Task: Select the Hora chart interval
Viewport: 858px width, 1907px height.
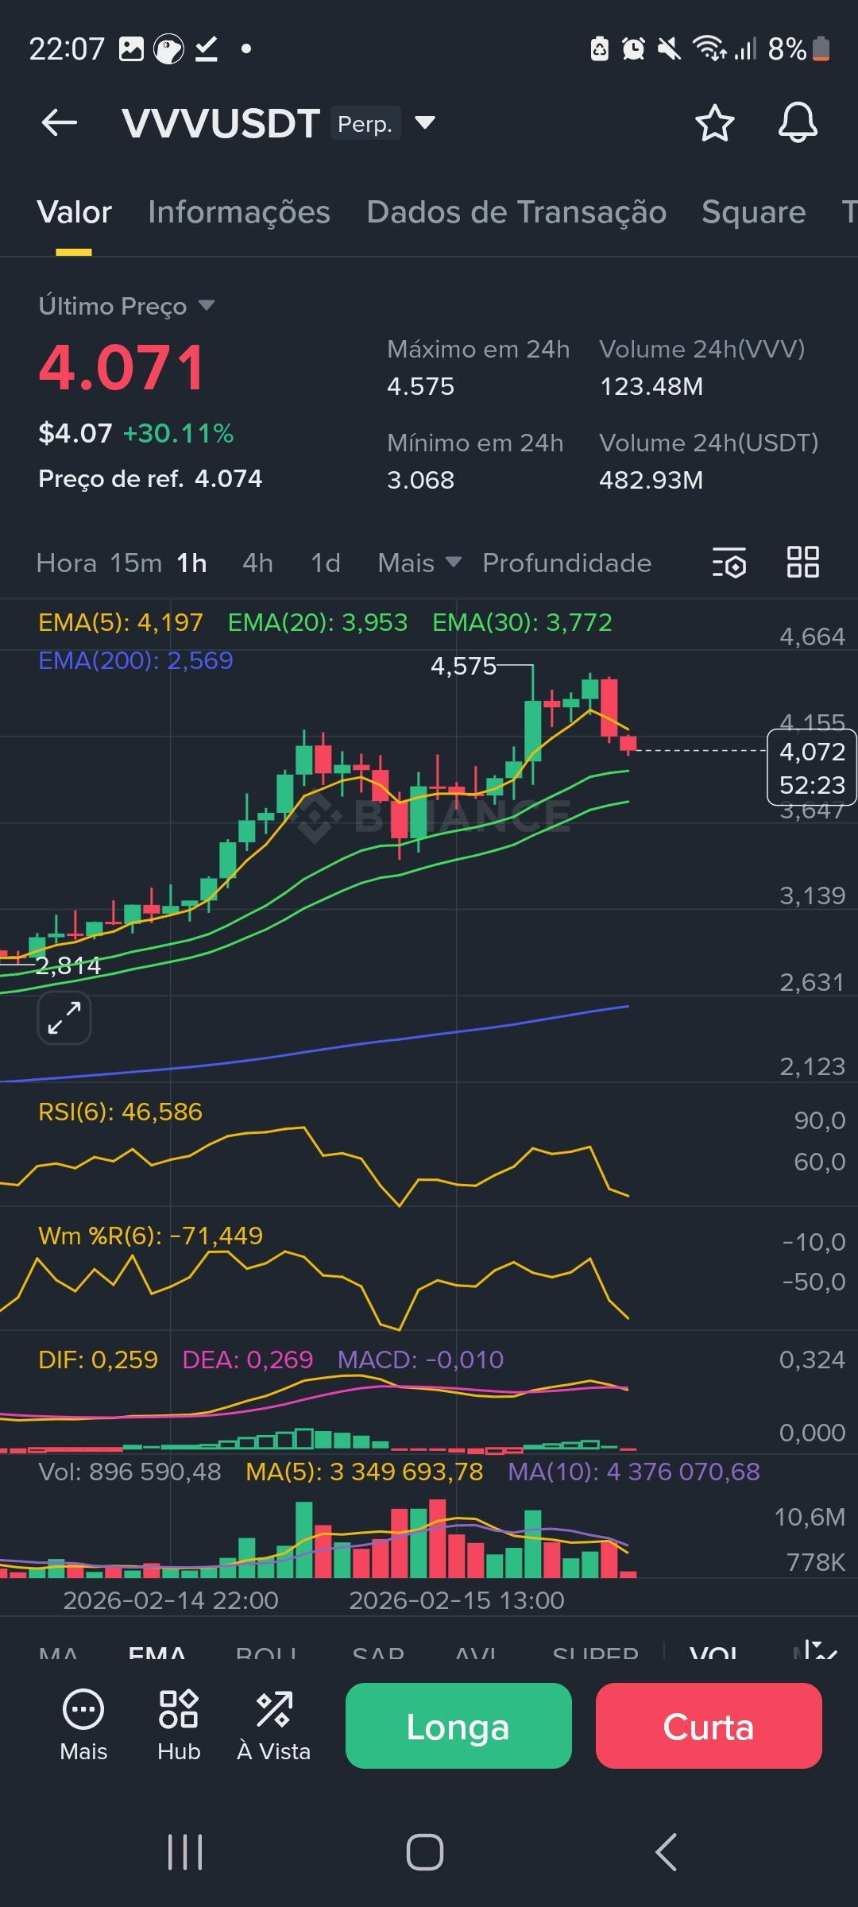Action: click(x=67, y=563)
